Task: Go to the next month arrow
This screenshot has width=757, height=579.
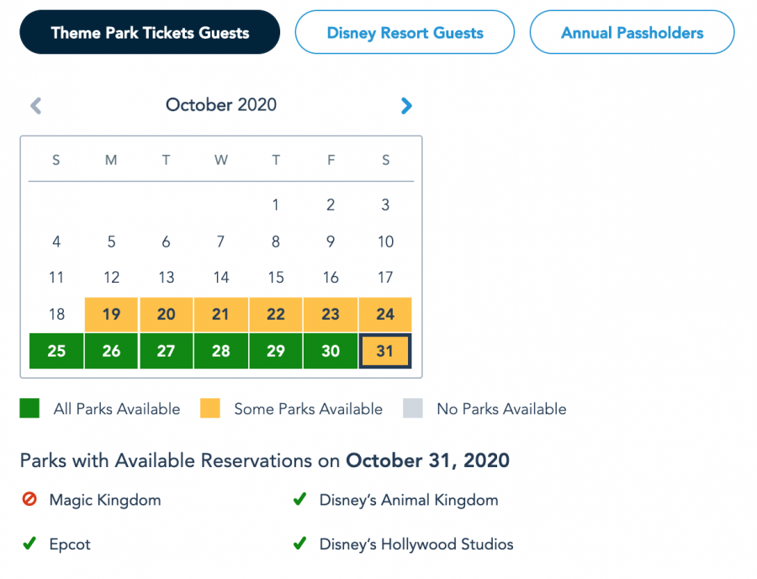Action: click(406, 105)
